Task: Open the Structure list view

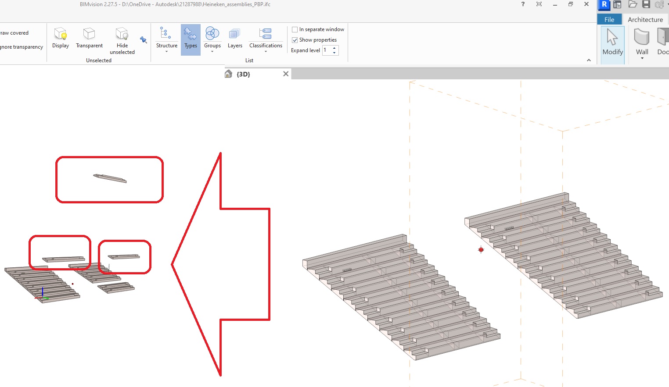Action: [166, 39]
